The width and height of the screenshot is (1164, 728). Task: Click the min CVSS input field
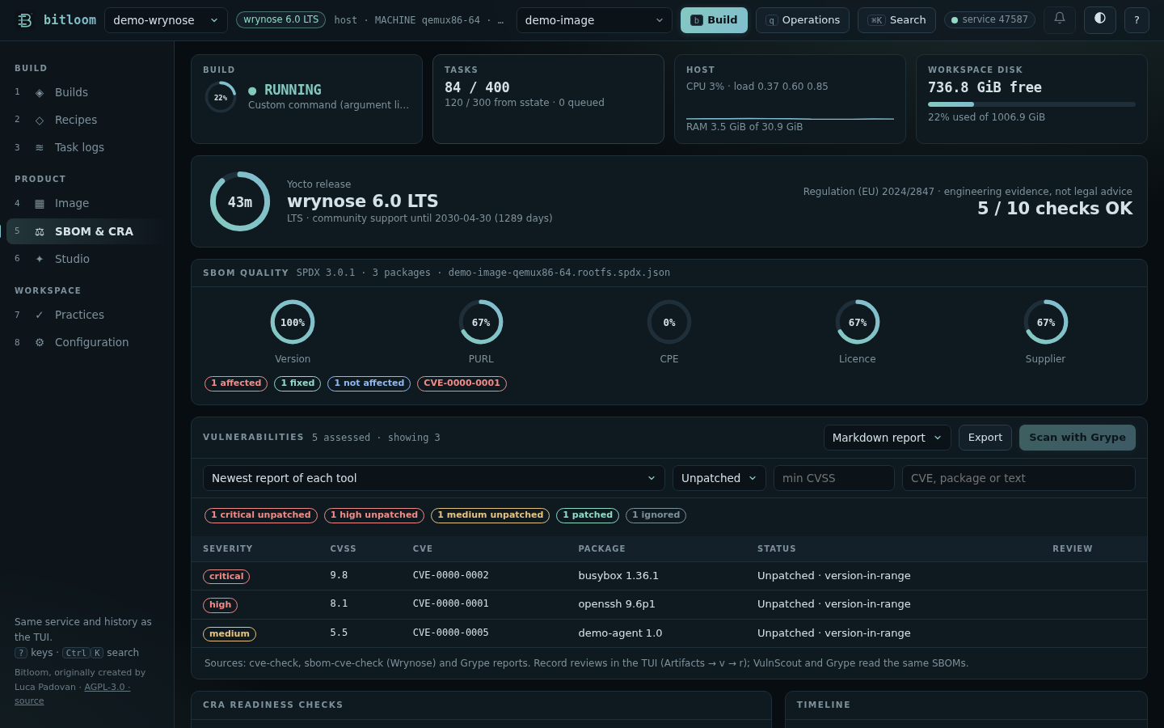[834, 478]
